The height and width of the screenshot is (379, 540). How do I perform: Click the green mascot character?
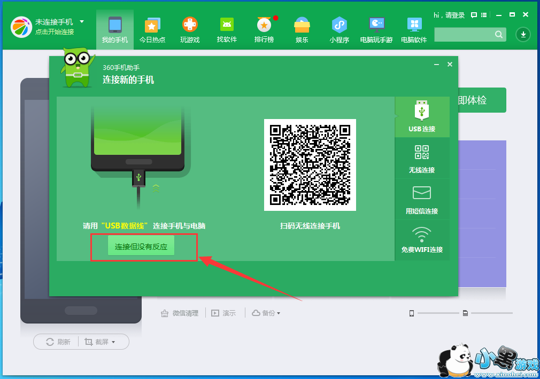tap(78, 67)
